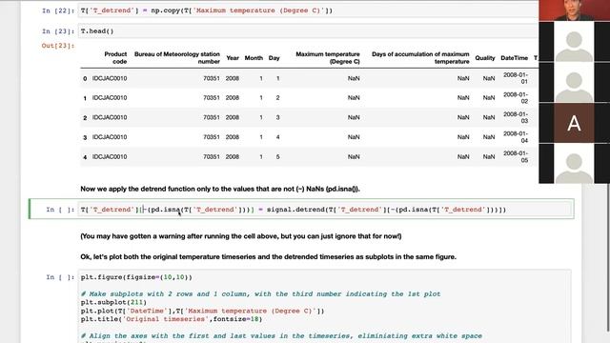Click the plt.title 'Original timeseries' line
Screen dimensions: 610x343
172,319
